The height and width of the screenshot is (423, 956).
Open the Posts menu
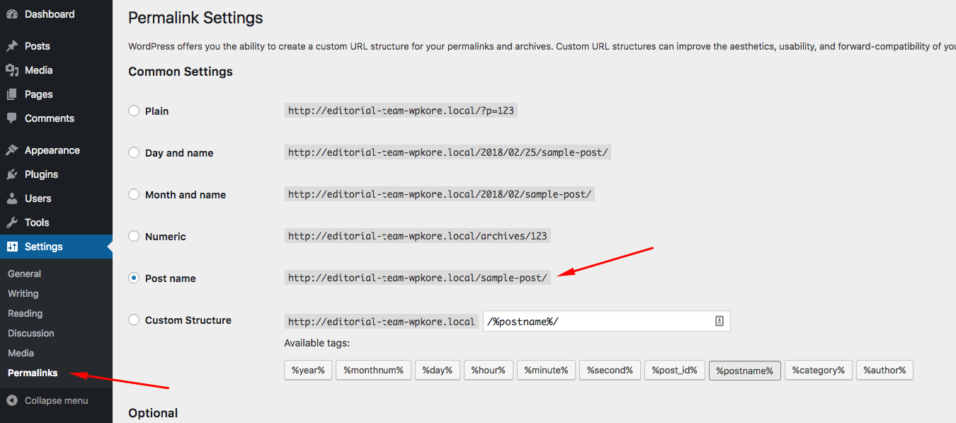pyautogui.click(x=37, y=46)
